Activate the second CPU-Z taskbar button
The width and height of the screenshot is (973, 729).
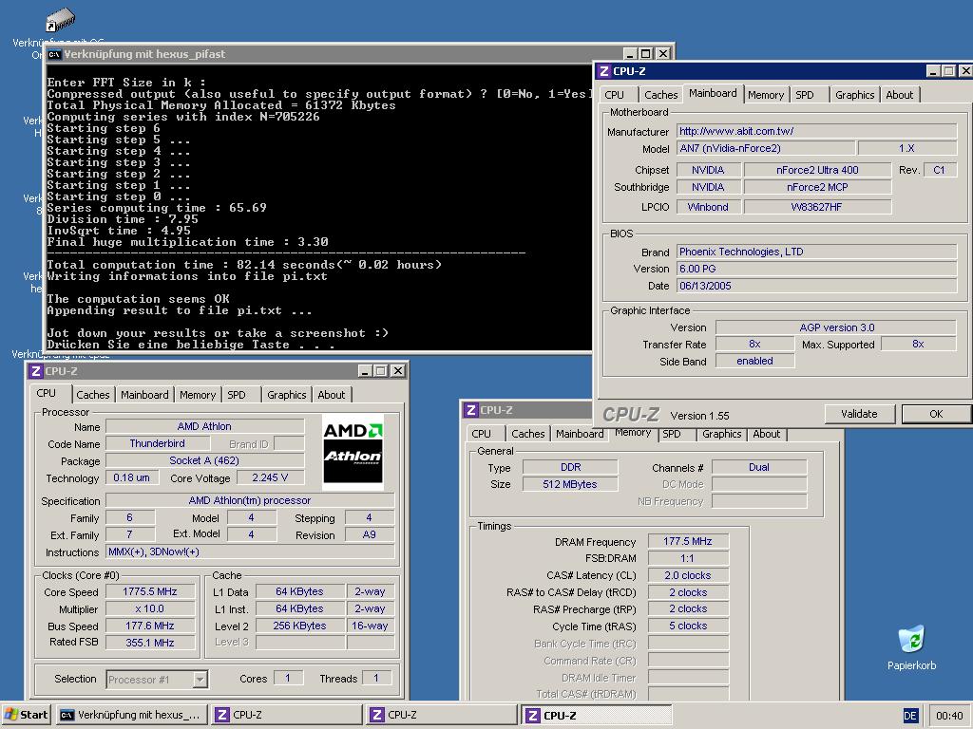coord(441,715)
